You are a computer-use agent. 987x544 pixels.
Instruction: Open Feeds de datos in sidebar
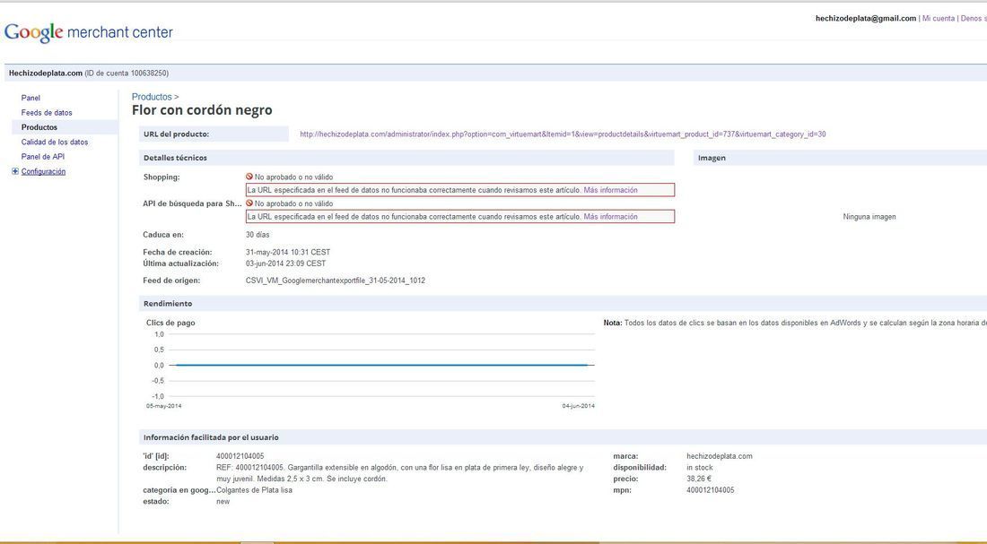click(47, 113)
